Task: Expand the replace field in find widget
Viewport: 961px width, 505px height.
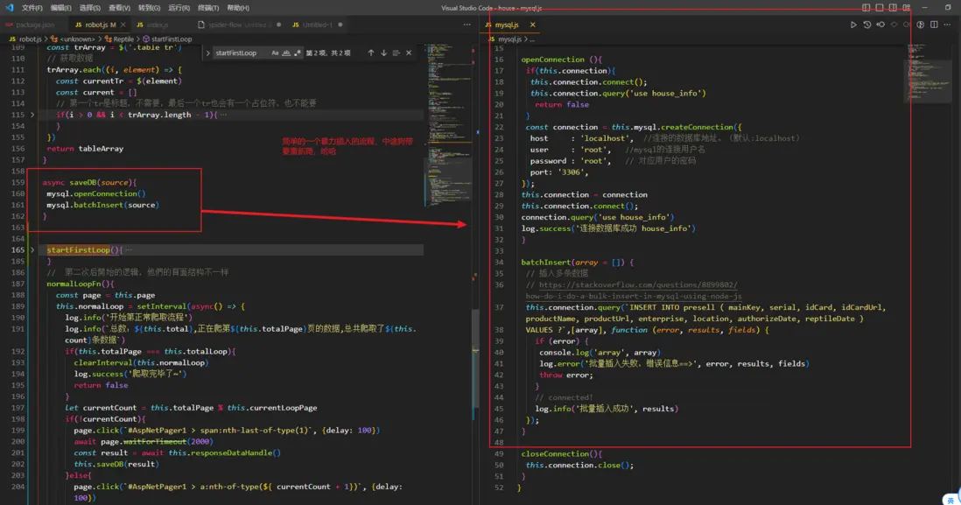Action: [x=208, y=53]
